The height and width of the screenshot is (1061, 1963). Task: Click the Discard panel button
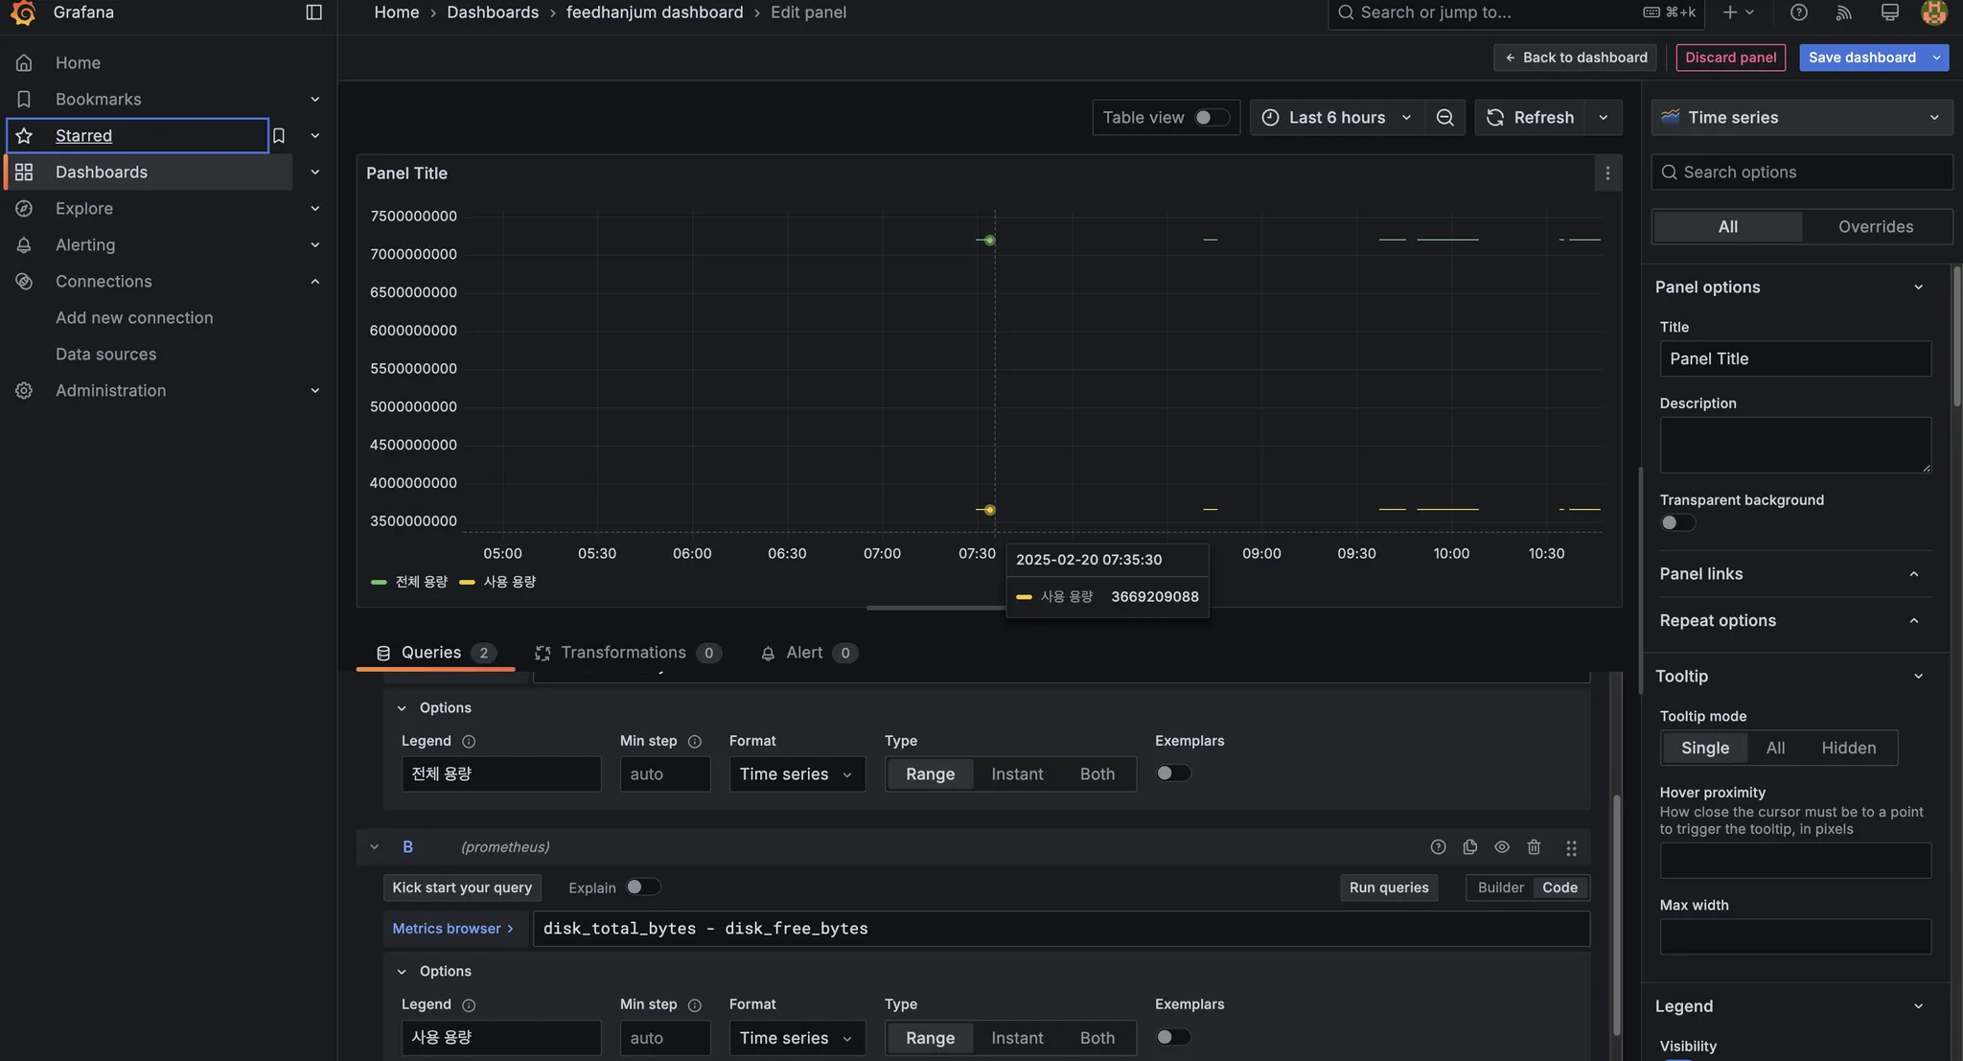coord(1730,58)
